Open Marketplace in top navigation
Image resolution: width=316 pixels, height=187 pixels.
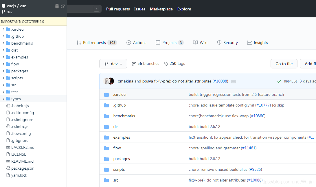coord(161,9)
